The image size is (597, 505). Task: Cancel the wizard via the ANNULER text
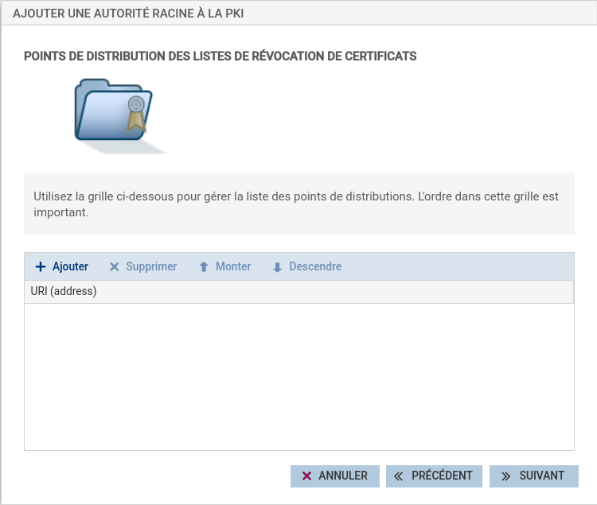tap(343, 476)
